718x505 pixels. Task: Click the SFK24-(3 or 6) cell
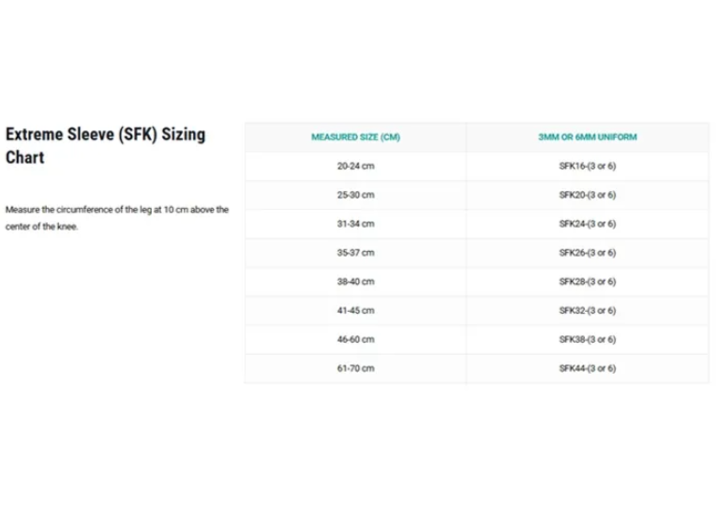[588, 224]
